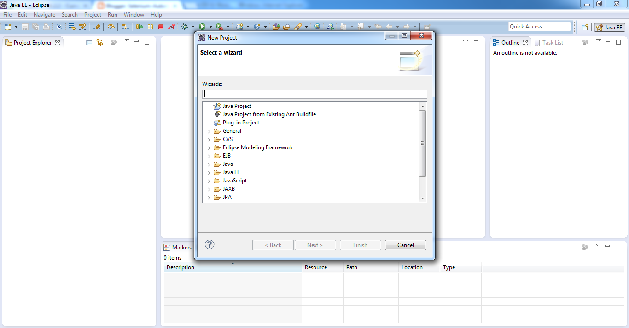Click the yellow Suspend debug icon
The image size is (629, 328).
[x=150, y=27]
